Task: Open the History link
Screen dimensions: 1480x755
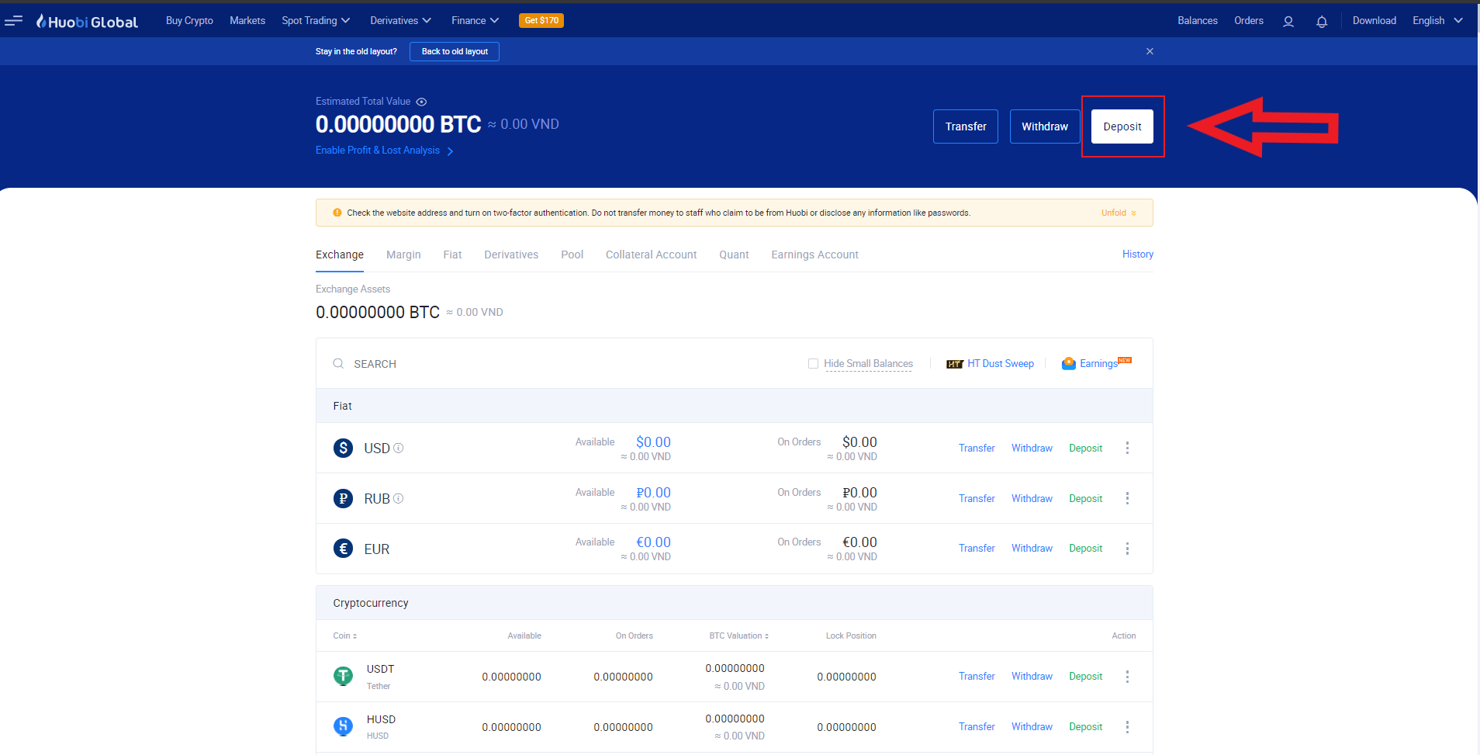Action: (1137, 254)
